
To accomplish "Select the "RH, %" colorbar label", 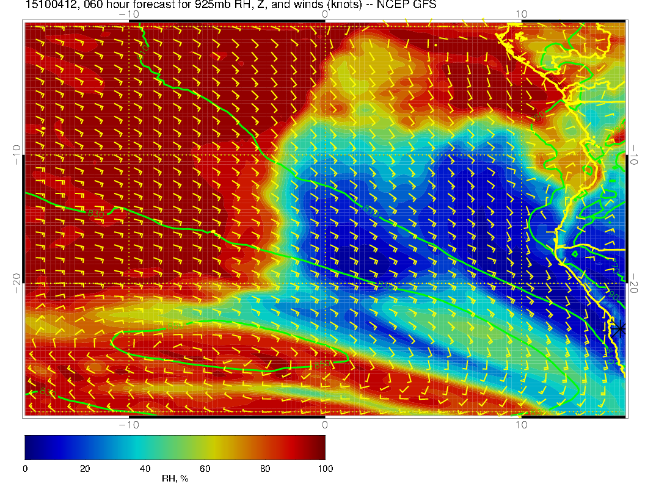I will (175, 478).
